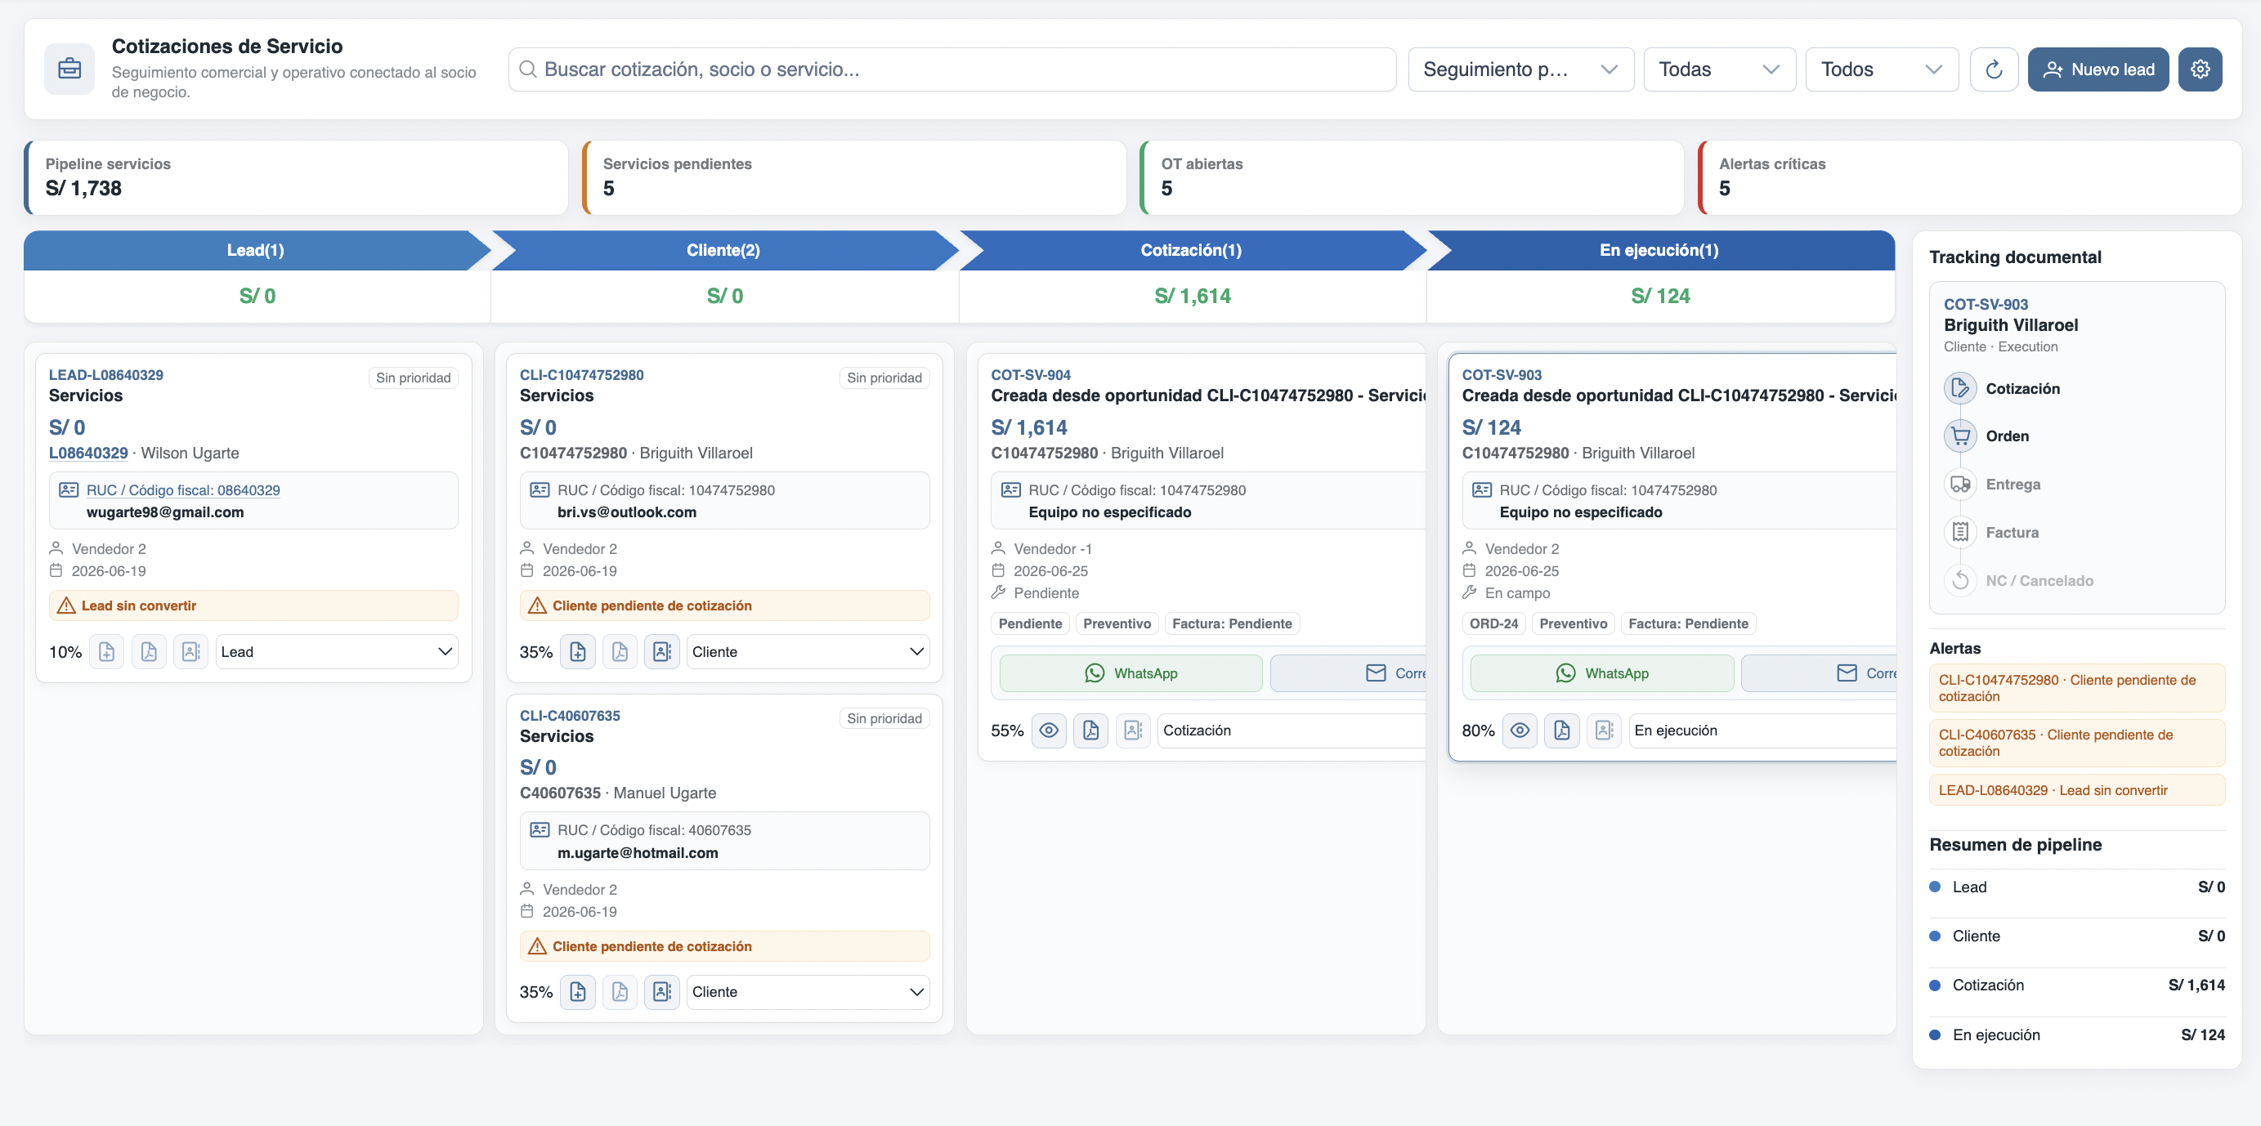
Task: Click Orden cart icon in Tracking documental
Action: [x=1960, y=436]
